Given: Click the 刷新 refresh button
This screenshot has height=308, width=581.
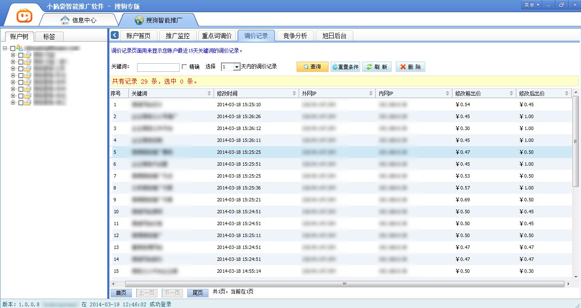Looking at the screenshot, I should (377, 67).
